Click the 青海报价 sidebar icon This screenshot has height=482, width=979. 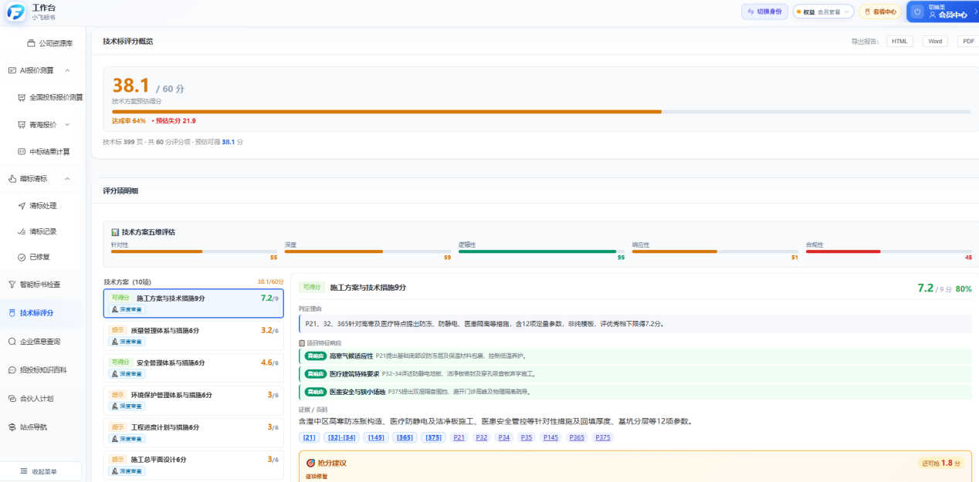coord(22,124)
